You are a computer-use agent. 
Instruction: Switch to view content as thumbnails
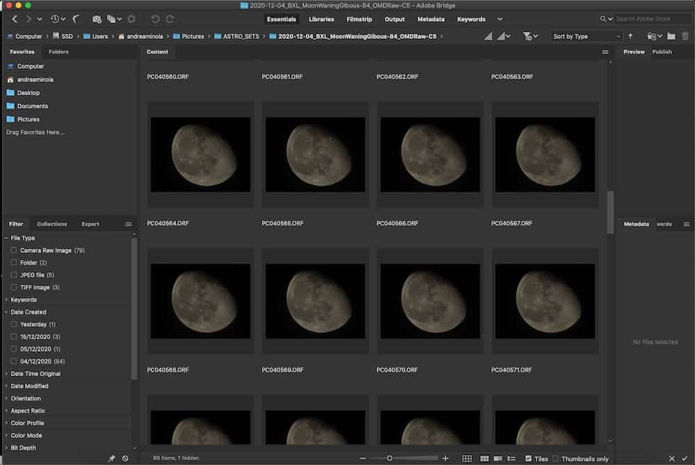pyautogui.click(x=484, y=458)
